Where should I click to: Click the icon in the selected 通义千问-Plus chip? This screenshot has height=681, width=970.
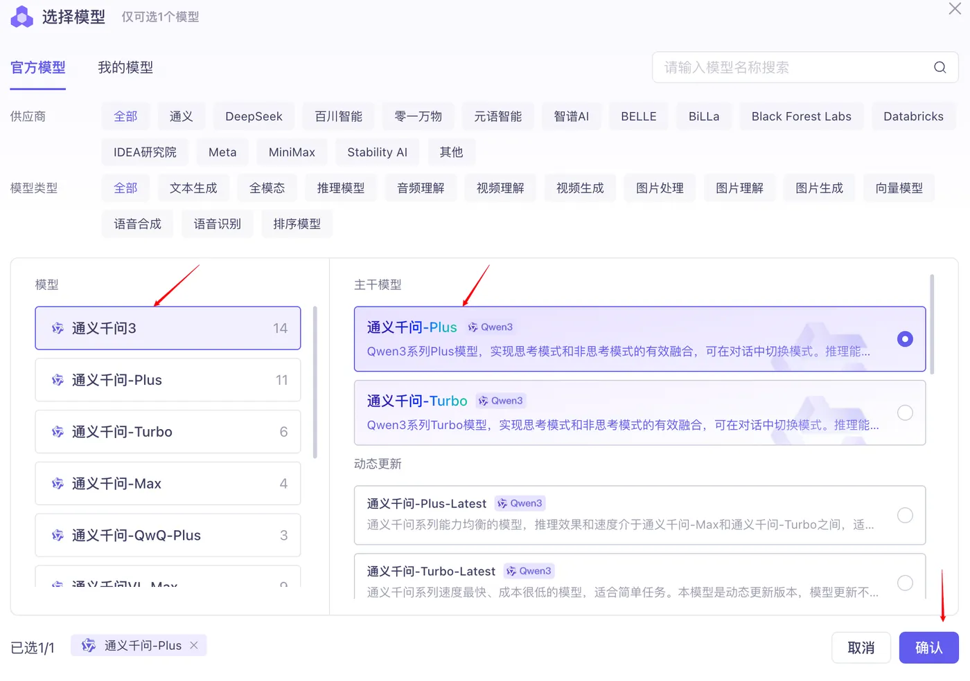89,646
